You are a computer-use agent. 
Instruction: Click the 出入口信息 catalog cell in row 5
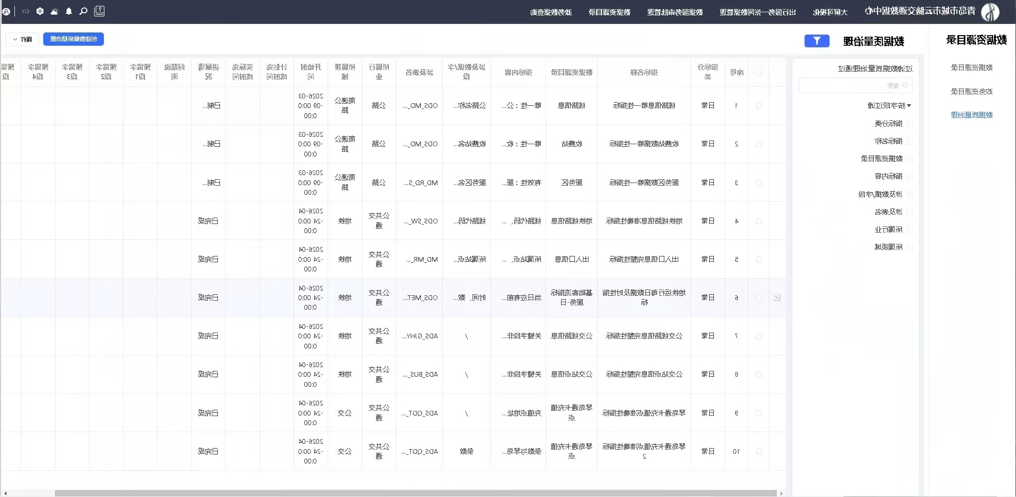tap(572, 260)
